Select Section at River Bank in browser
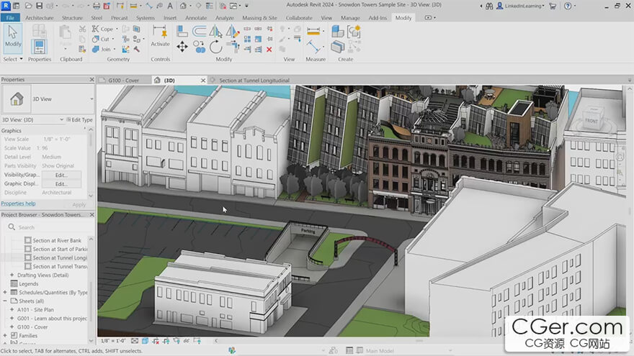This screenshot has height=356, width=634. tap(57, 240)
